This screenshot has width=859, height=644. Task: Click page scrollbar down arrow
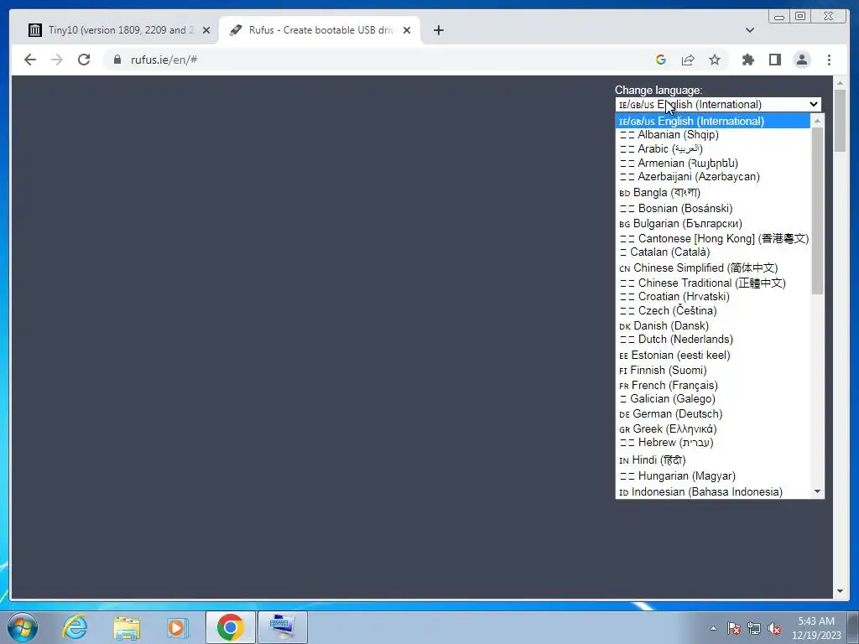coord(841,591)
